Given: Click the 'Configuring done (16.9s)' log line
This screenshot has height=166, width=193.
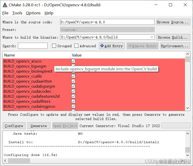Looking at the screenshot, I should coord(31,155).
